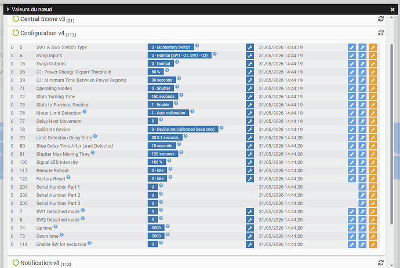Click the Up time '6000' value

pyautogui.click(x=156, y=227)
